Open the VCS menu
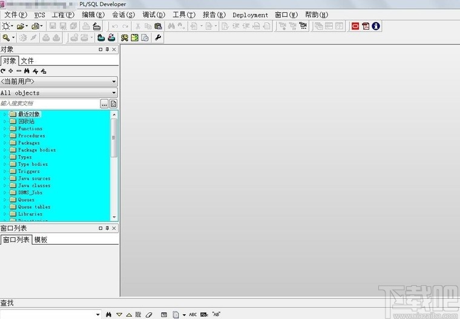 [39, 15]
